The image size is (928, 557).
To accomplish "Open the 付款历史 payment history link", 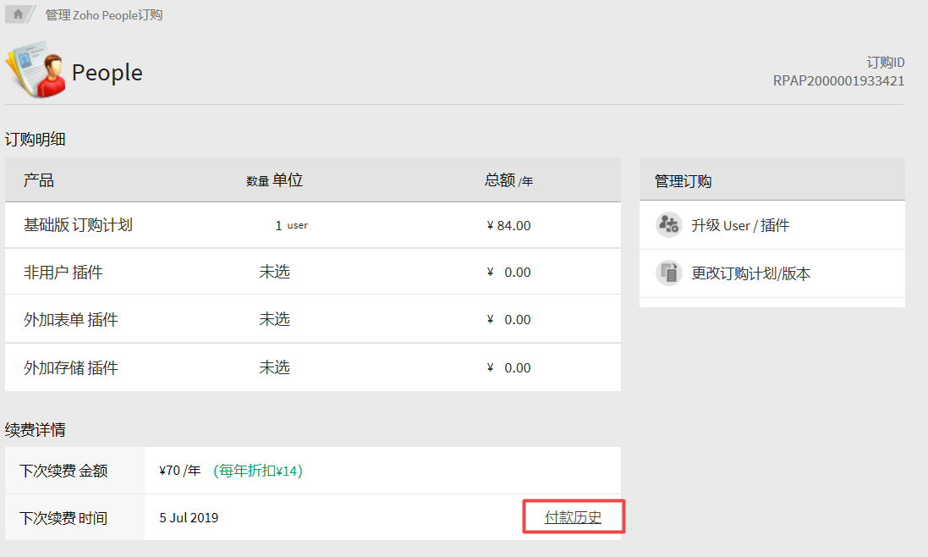I will point(573,517).
